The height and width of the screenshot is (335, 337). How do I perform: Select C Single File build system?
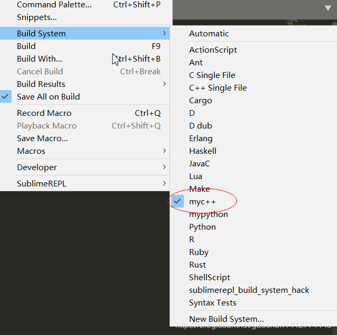253,75
